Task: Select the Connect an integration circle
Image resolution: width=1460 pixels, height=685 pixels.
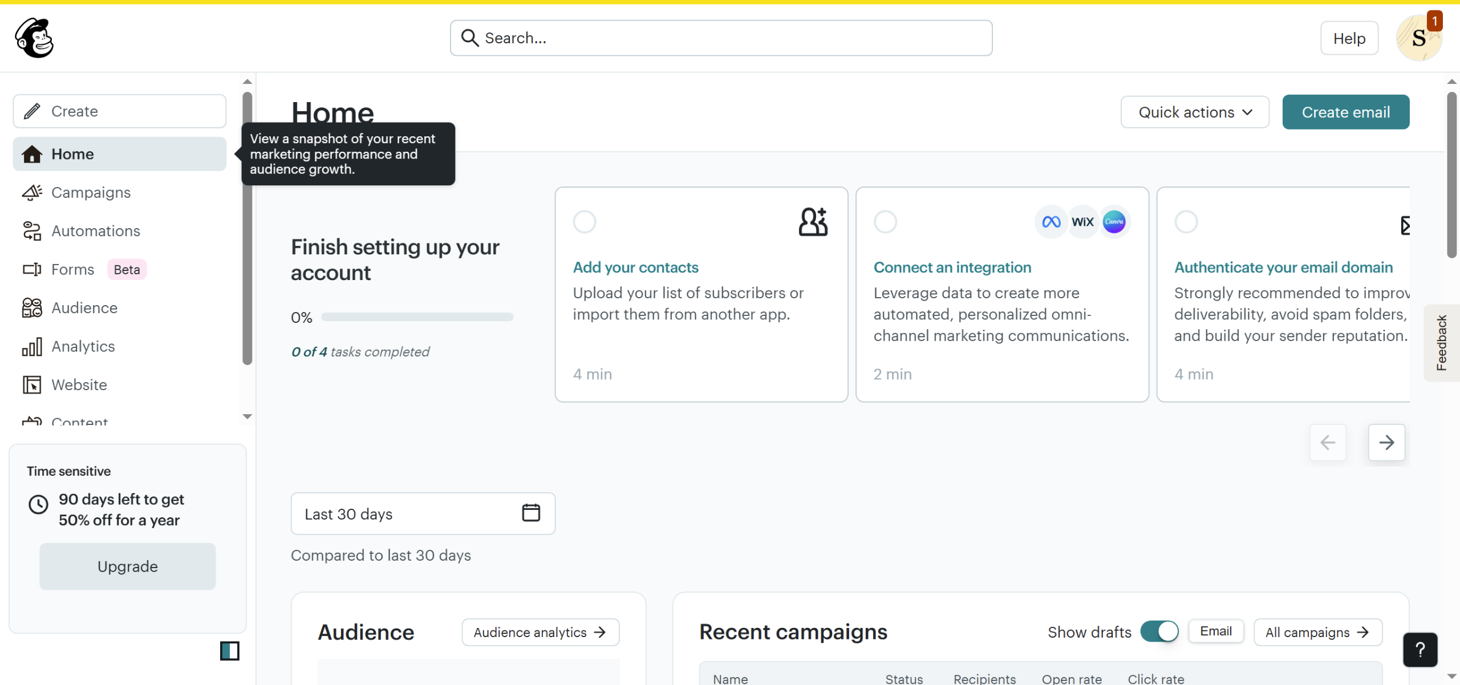Action: click(x=885, y=222)
